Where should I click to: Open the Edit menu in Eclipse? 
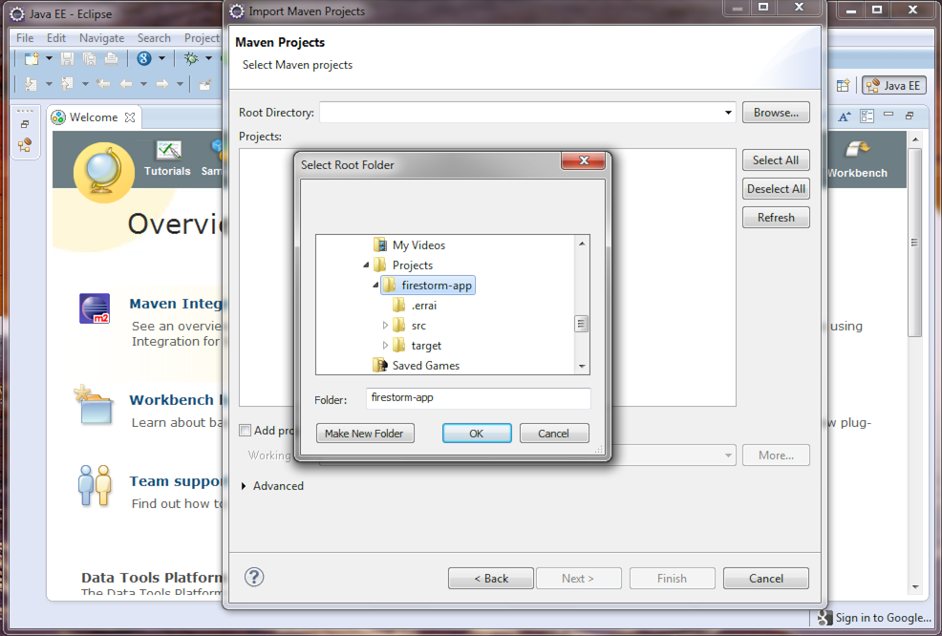coord(56,38)
